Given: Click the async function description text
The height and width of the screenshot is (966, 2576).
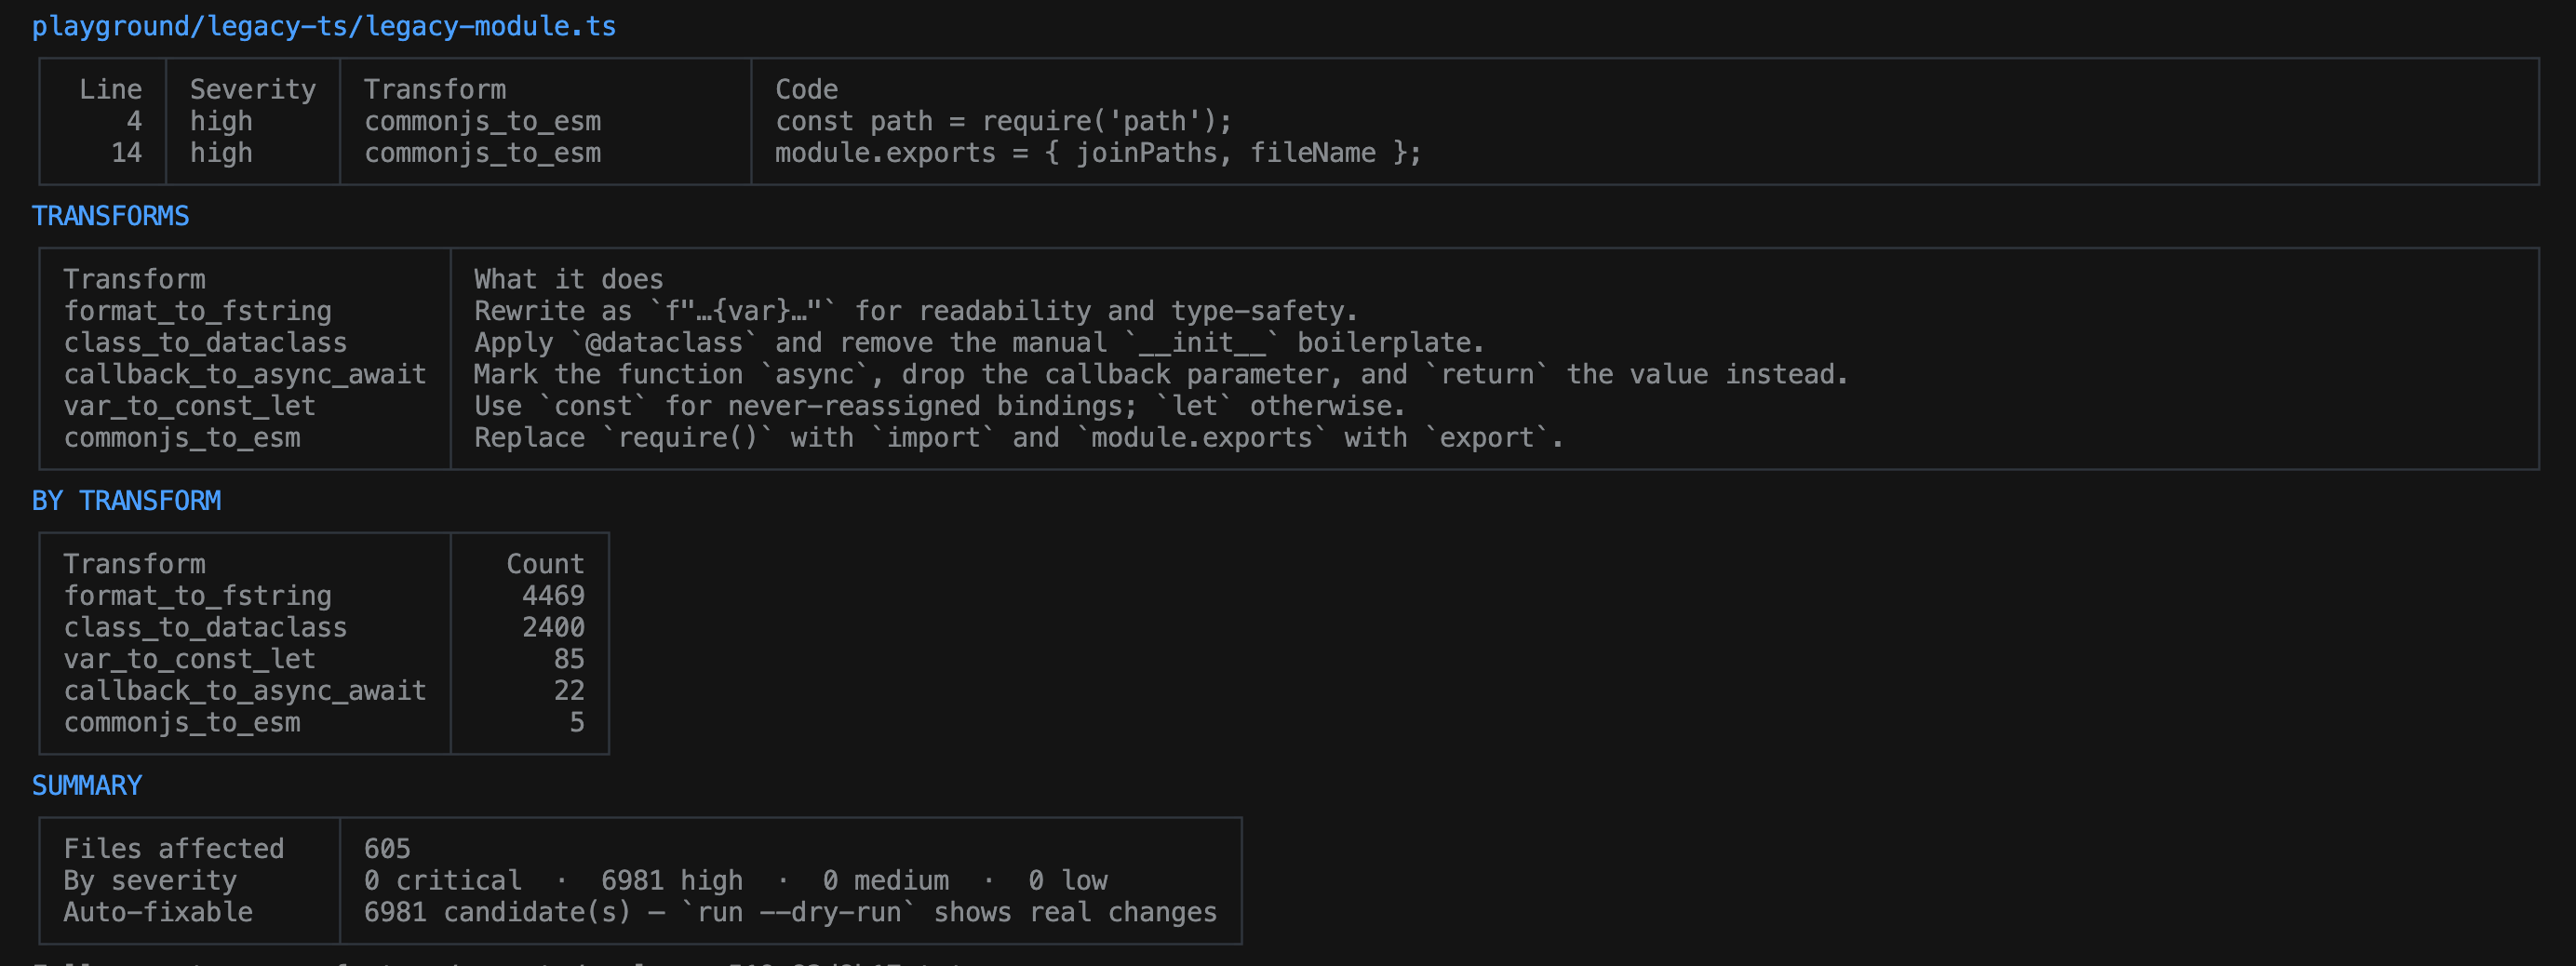Looking at the screenshot, I should (x=1161, y=375).
